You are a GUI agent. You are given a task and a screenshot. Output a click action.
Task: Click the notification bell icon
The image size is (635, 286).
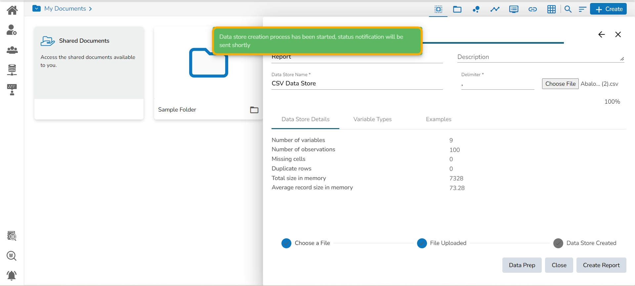pyautogui.click(x=12, y=275)
